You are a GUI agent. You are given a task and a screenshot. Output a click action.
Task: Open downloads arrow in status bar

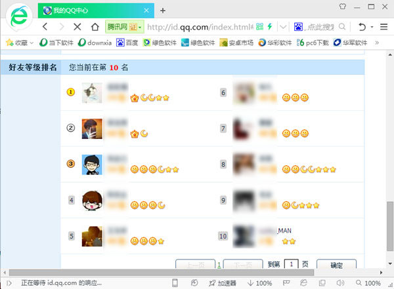[251, 283]
